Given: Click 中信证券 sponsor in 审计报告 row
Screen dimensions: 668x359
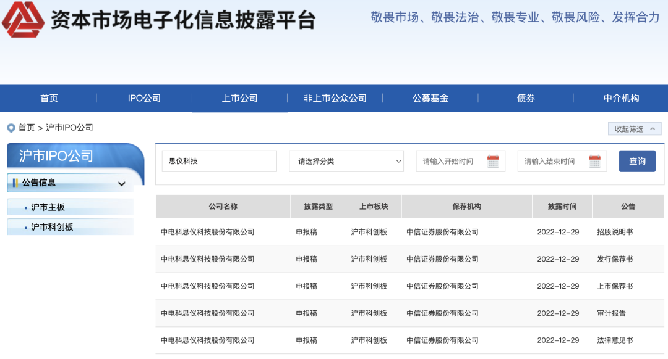Looking at the screenshot, I should click(x=442, y=313).
